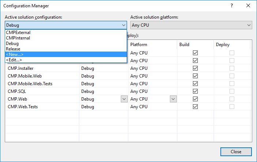Click Debug configuration cell for CMP.SQL
The width and height of the screenshot is (257, 162).
[x=104, y=91]
